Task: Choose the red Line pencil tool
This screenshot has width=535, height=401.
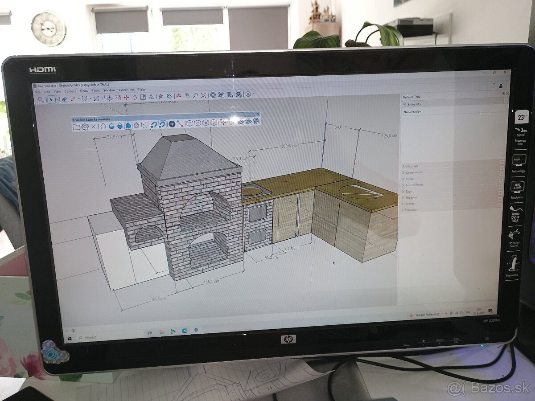Action: pyautogui.click(x=73, y=99)
